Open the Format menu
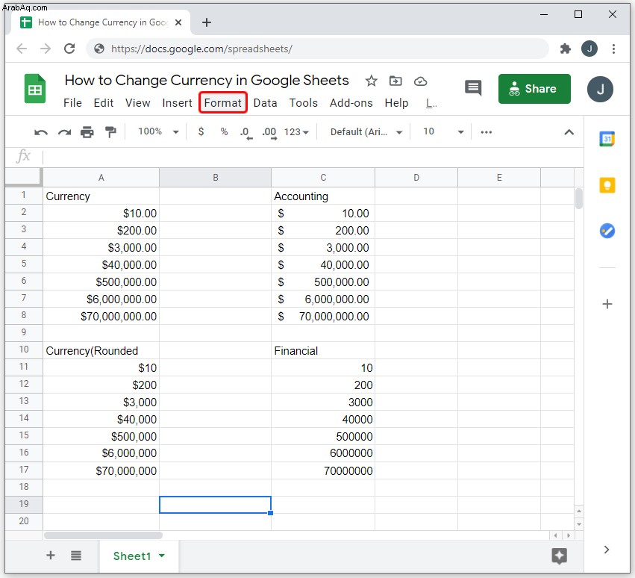The width and height of the screenshot is (635, 578). click(223, 103)
